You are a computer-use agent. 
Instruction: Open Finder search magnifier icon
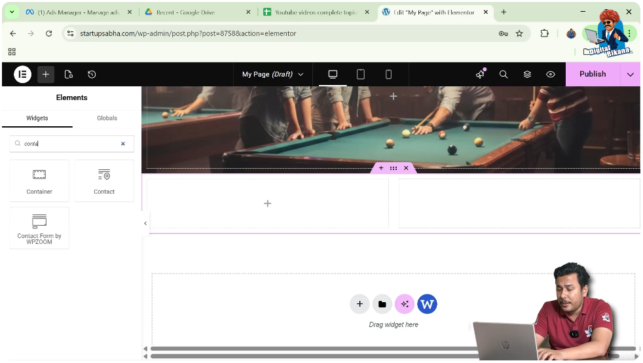tap(504, 75)
